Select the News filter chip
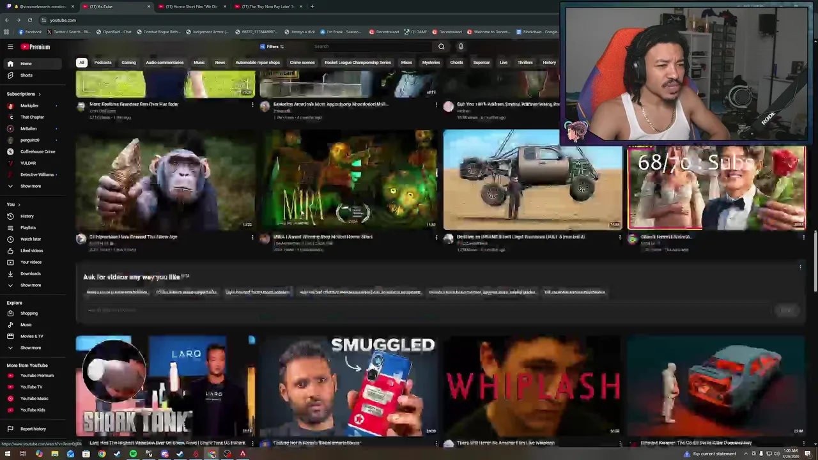This screenshot has width=818, height=460. click(x=220, y=63)
